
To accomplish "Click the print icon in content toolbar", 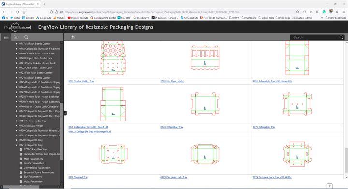I will (72, 37).
